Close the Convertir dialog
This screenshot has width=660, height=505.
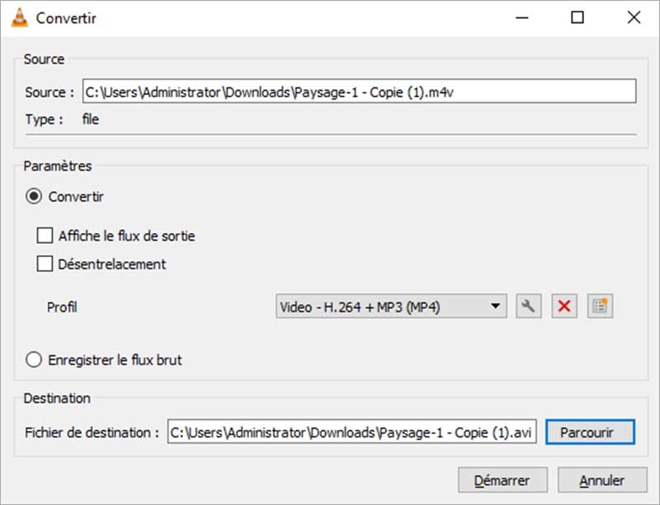(x=633, y=17)
